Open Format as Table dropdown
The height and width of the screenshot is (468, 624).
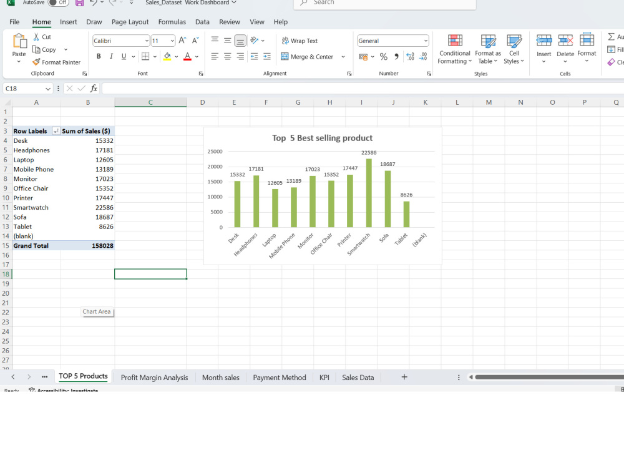tap(488, 49)
